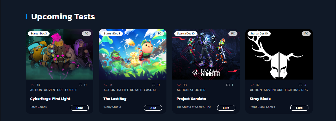Click the heart icon on Stray Blade

click(252, 85)
